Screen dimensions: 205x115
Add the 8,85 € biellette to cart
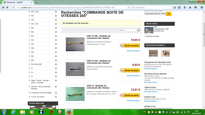coord(130,70)
